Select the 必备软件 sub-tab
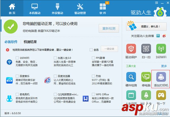This screenshot has width=170, height=117. pyautogui.click(x=11, y=42)
